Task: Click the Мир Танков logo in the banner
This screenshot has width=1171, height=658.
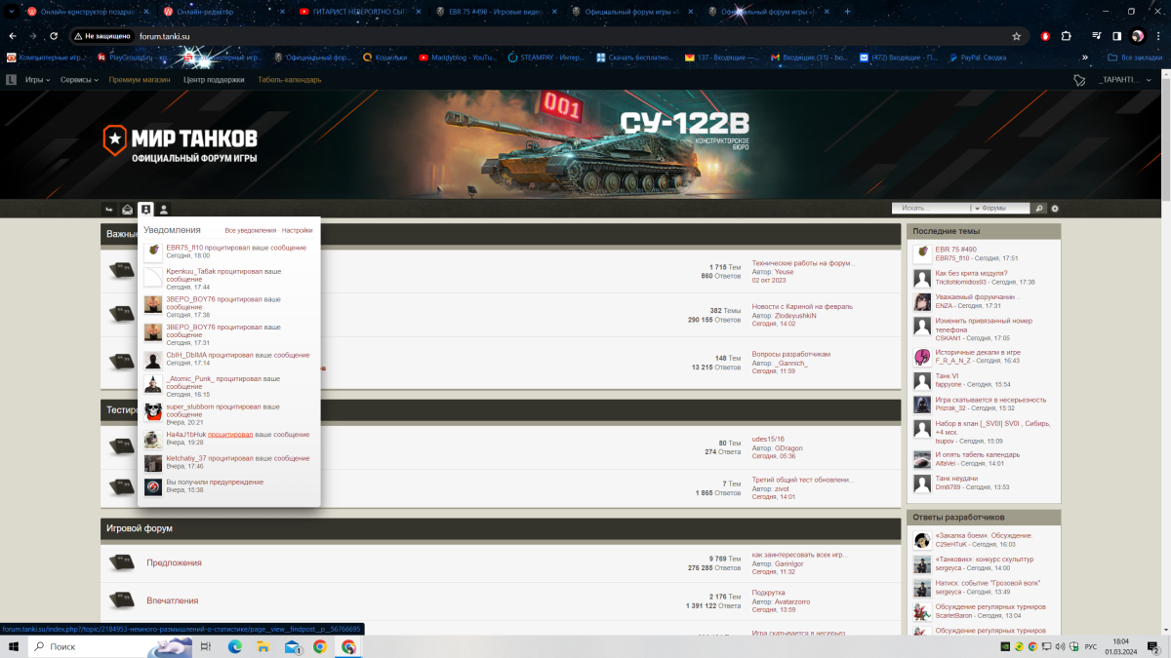Action: click(182, 142)
